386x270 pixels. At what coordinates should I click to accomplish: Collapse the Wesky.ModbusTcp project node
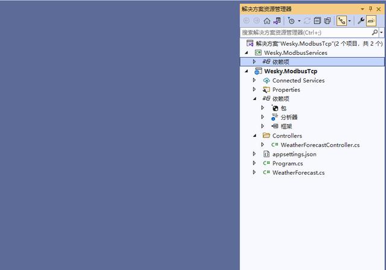click(x=247, y=71)
